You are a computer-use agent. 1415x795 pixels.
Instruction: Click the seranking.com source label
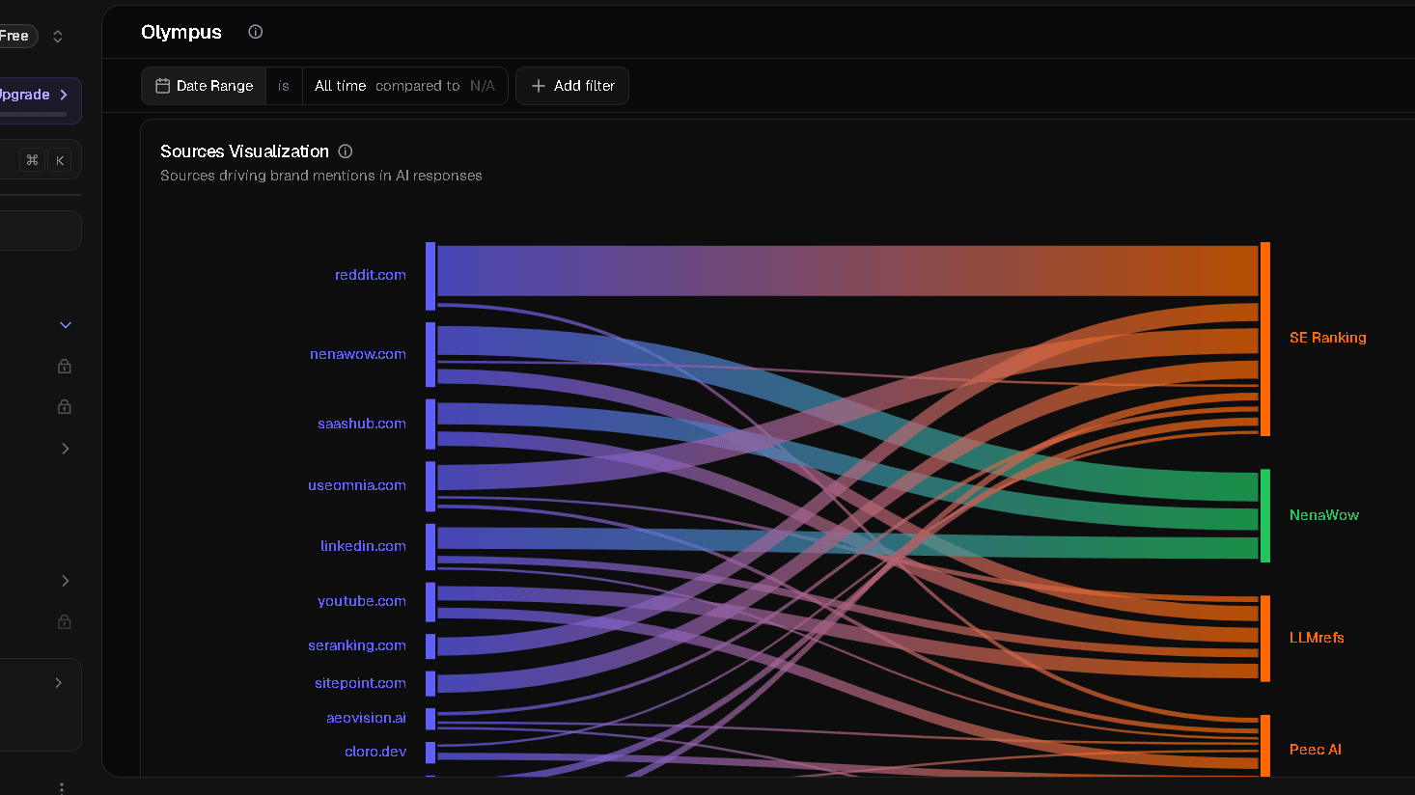357,645
